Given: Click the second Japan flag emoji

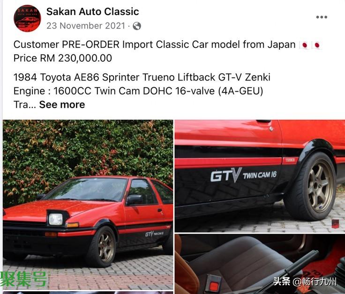Looking at the screenshot, I should [x=317, y=45].
